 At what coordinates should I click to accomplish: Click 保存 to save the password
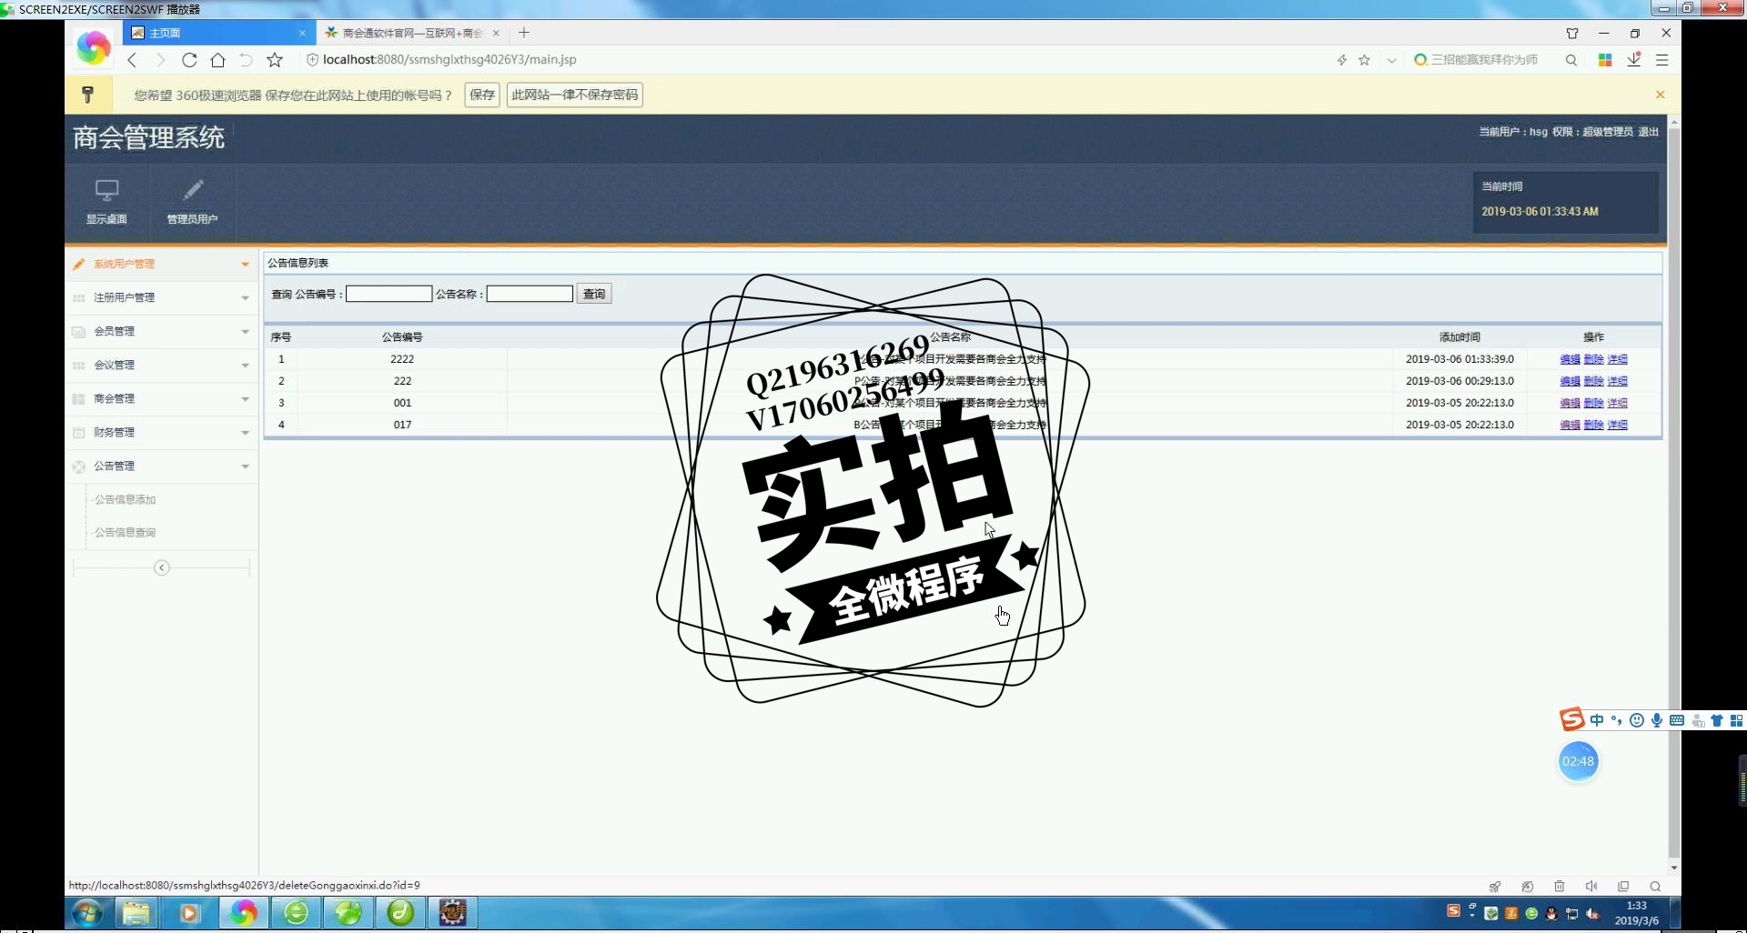pyautogui.click(x=482, y=95)
